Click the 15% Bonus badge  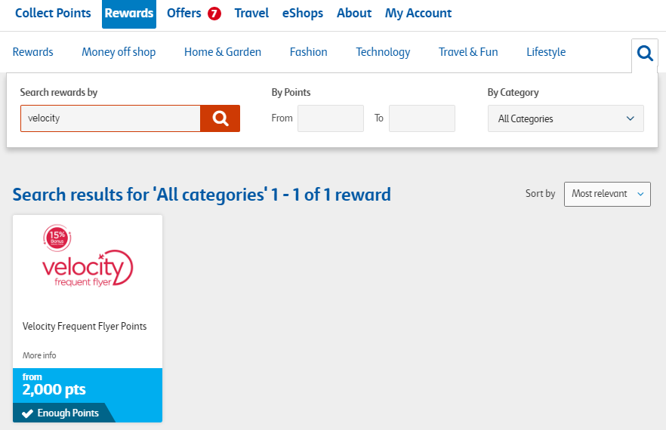[x=57, y=238]
